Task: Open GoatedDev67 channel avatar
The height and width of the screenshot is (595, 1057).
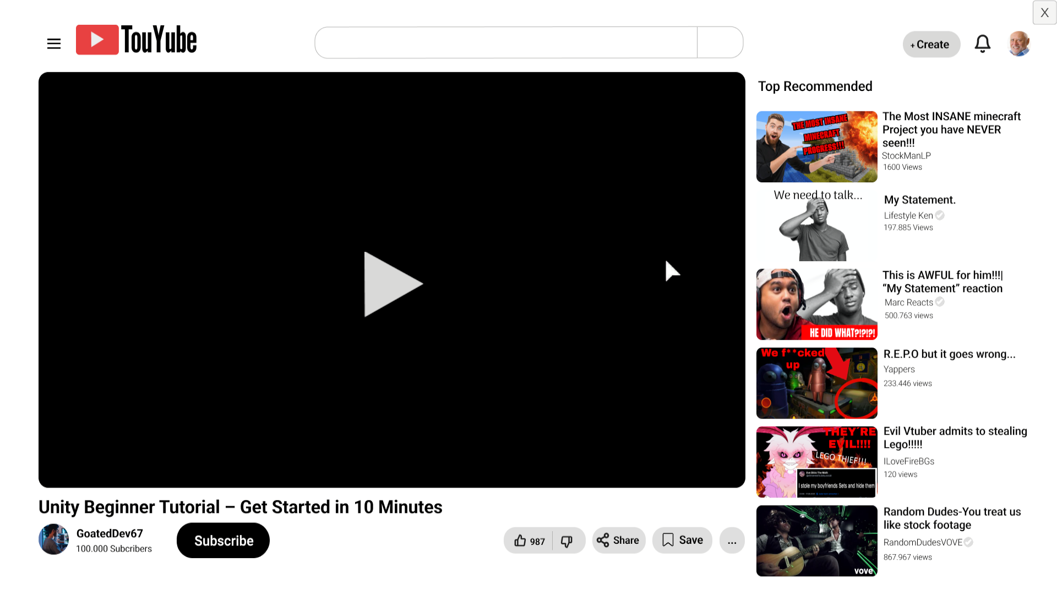Action: coord(54,539)
